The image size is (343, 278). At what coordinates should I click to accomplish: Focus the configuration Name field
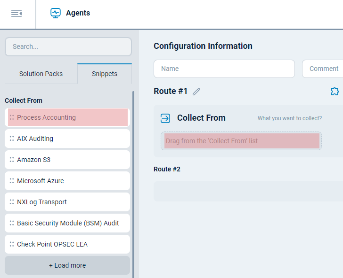click(x=224, y=69)
